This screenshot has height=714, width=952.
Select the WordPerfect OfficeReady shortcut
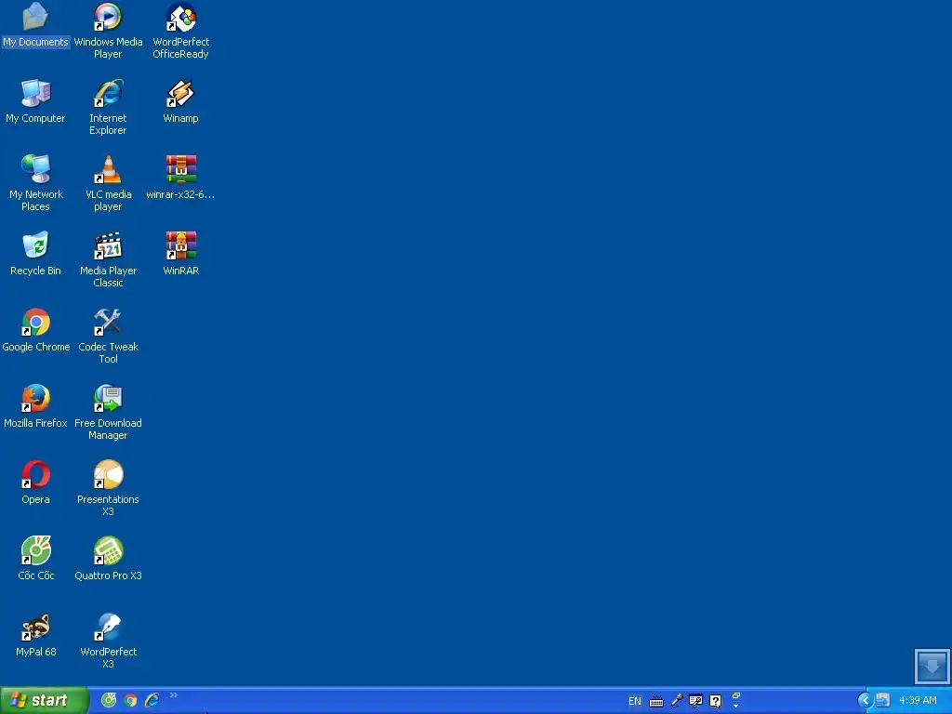(x=181, y=31)
